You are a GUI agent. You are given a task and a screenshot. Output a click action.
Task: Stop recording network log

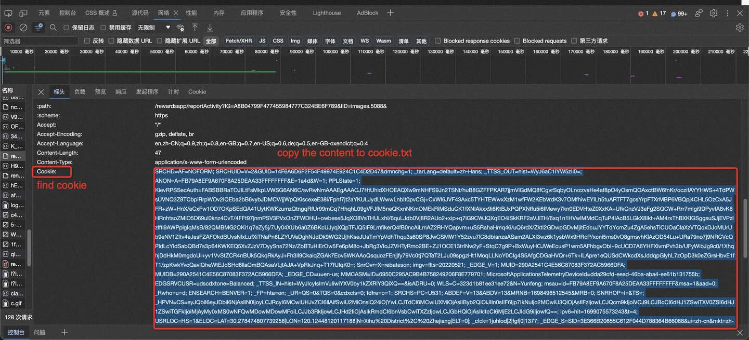(8, 28)
